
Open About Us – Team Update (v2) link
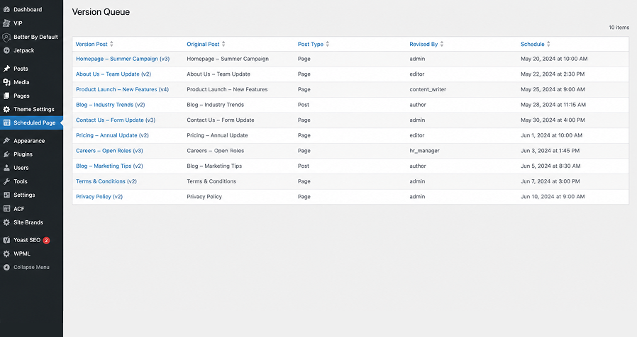[x=113, y=74]
